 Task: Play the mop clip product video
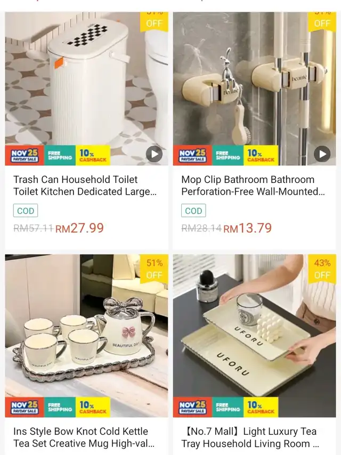(x=322, y=154)
